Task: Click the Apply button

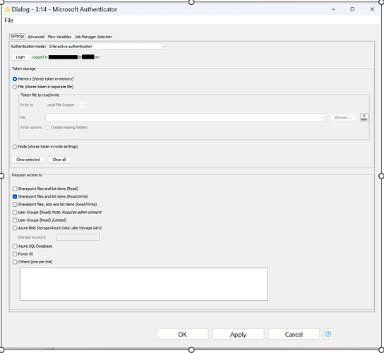Action: (x=238, y=335)
